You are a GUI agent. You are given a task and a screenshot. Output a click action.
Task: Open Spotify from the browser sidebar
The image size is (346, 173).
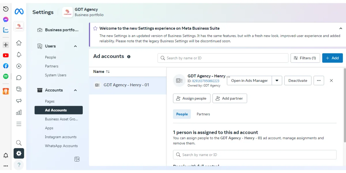(x=5, y=76)
